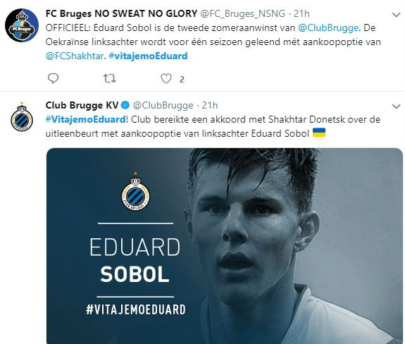The width and height of the screenshot is (405, 344).
Task: Click the @FC_Bruges_NSNG handle
Action: 243,13
